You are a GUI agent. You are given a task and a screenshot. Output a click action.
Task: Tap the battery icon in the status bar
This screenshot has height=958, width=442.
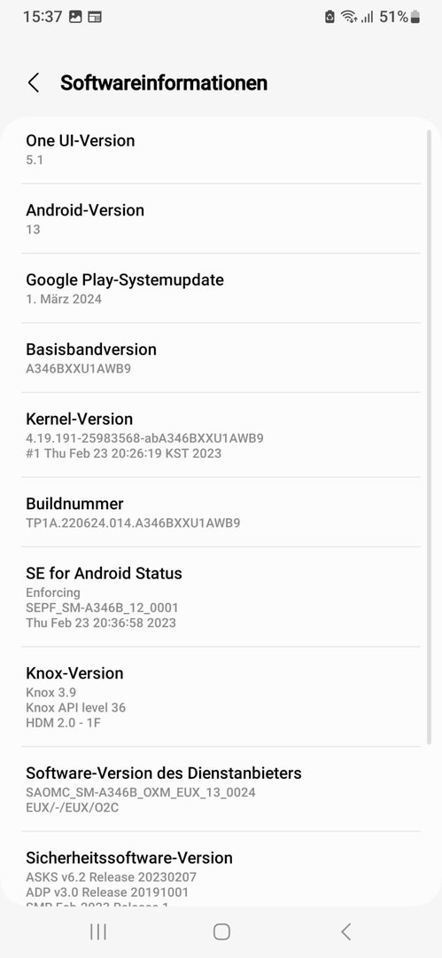415,17
